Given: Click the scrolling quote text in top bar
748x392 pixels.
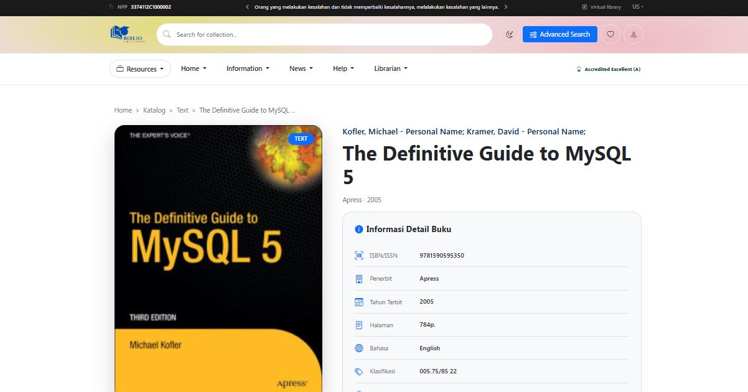Looking at the screenshot, I should click(376, 7).
